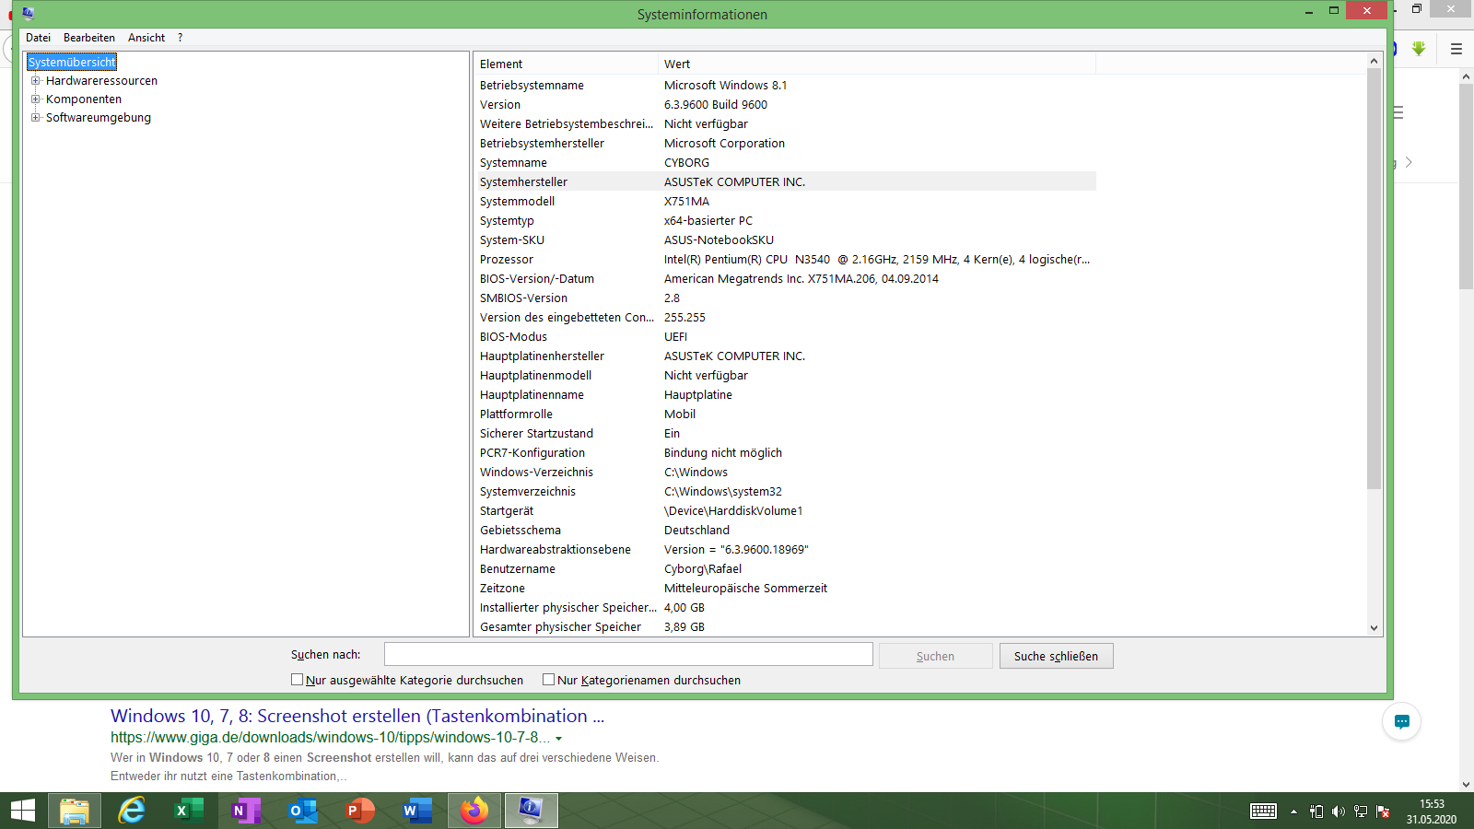The image size is (1474, 829).
Task: Open the network tray icon
Action: pos(1361,811)
